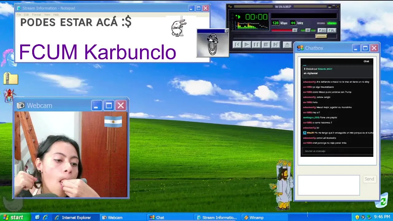Open the red spider desktop icon
The width and height of the screenshot is (393, 221).
tap(9, 96)
